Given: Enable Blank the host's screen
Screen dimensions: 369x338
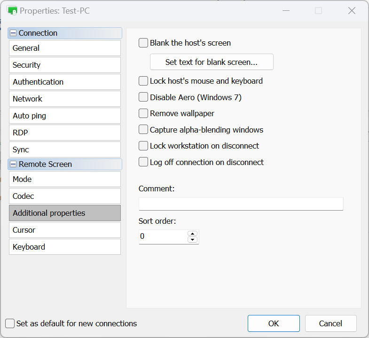Looking at the screenshot, I should pos(143,43).
